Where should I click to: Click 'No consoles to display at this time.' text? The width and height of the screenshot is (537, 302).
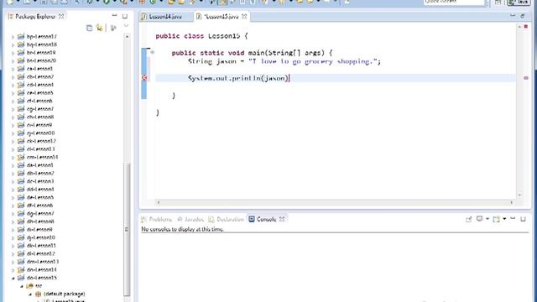(x=182, y=229)
